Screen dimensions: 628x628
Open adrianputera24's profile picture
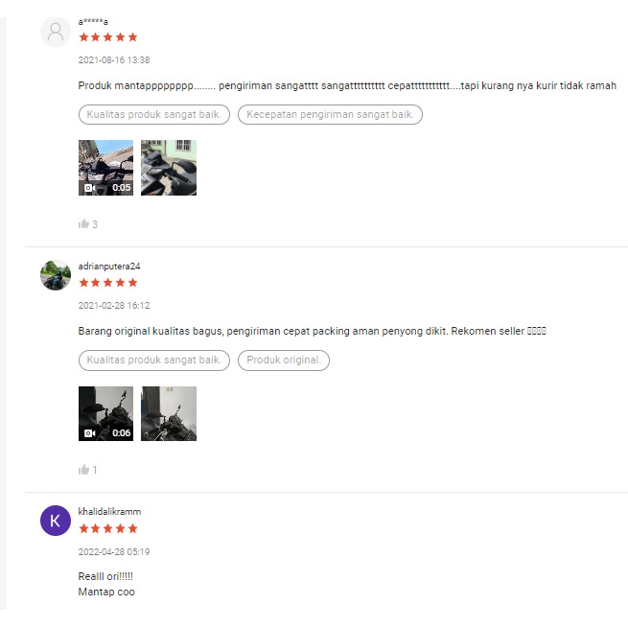tap(56, 275)
